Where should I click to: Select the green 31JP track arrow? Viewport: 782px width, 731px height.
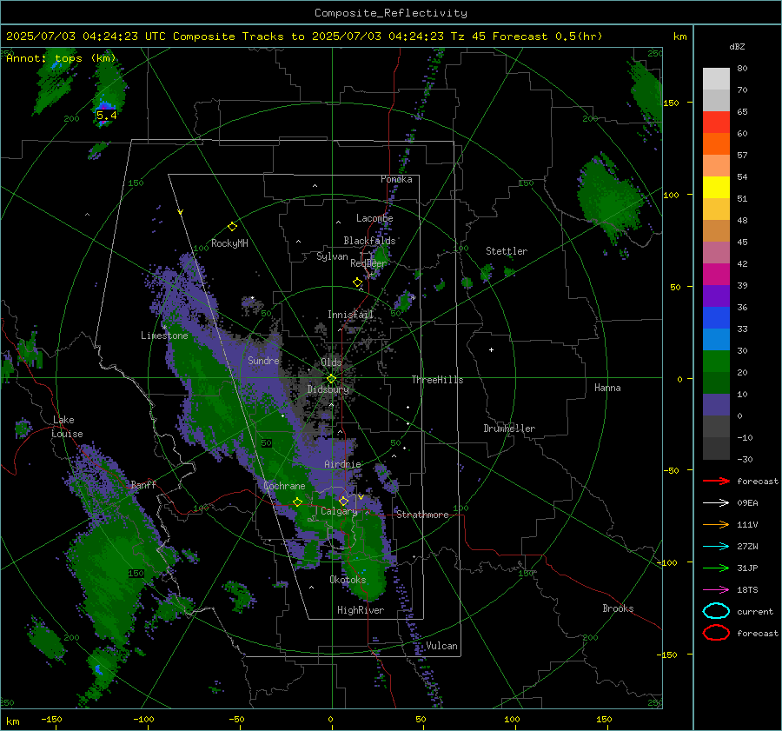click(x=716, y=568)
